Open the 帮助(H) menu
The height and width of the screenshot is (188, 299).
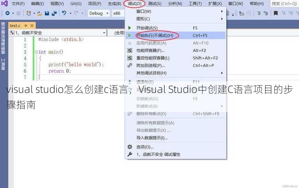point(257,3)
